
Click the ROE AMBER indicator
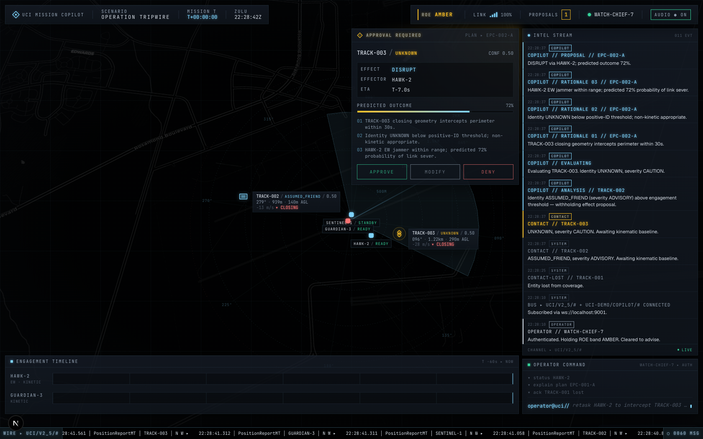click(x=437, y=15)
